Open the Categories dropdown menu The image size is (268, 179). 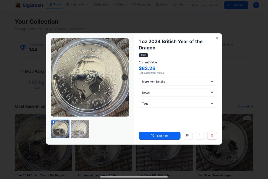77,4
